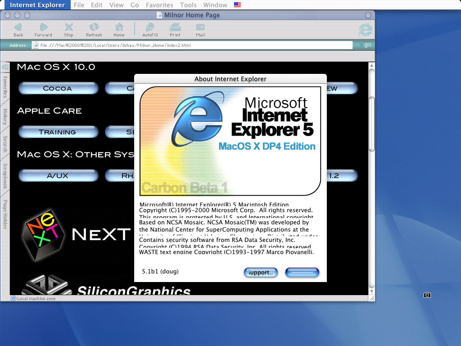Toggle the Explorer bar collapse icon above Favorites
461x346 pixels.
[5, 67]
